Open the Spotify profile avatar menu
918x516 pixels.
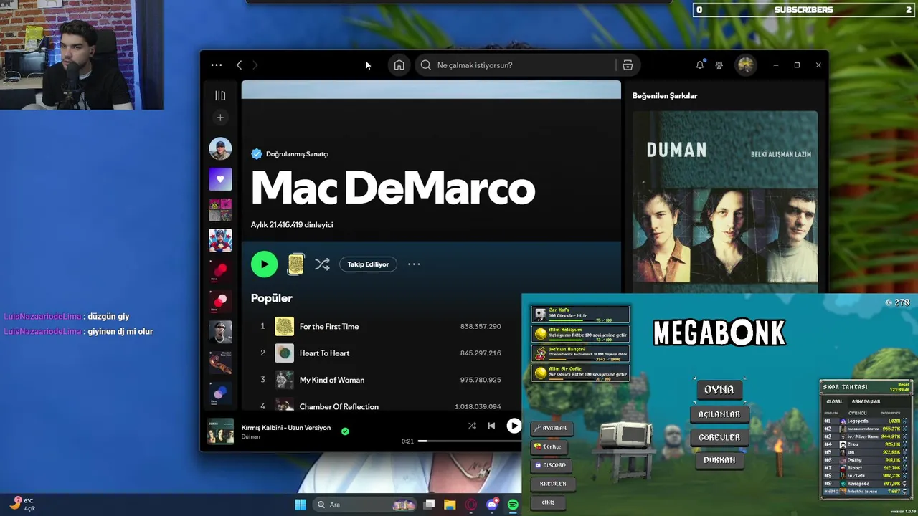pyautogui.click(x=746, y=65)
